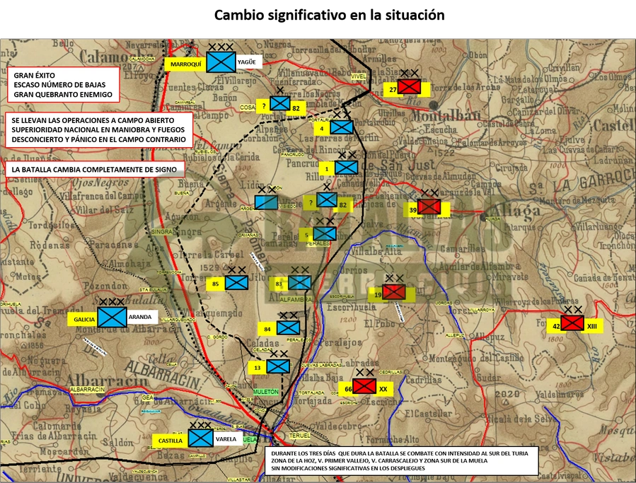Screen dimensions: 636x483
Task: Click the blue Marroquí corps unit symbol
Action: tap(221, 62)
